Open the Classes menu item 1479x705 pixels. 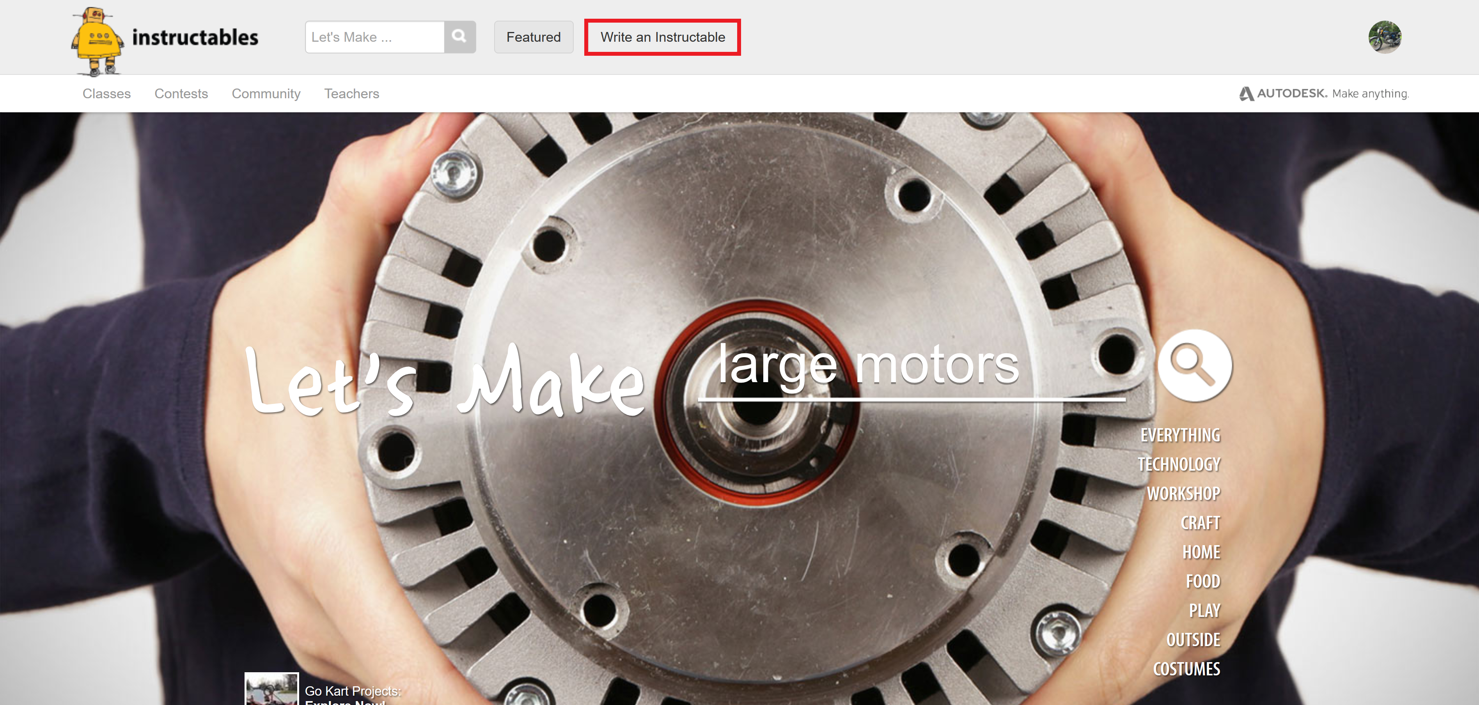point(107,94)
